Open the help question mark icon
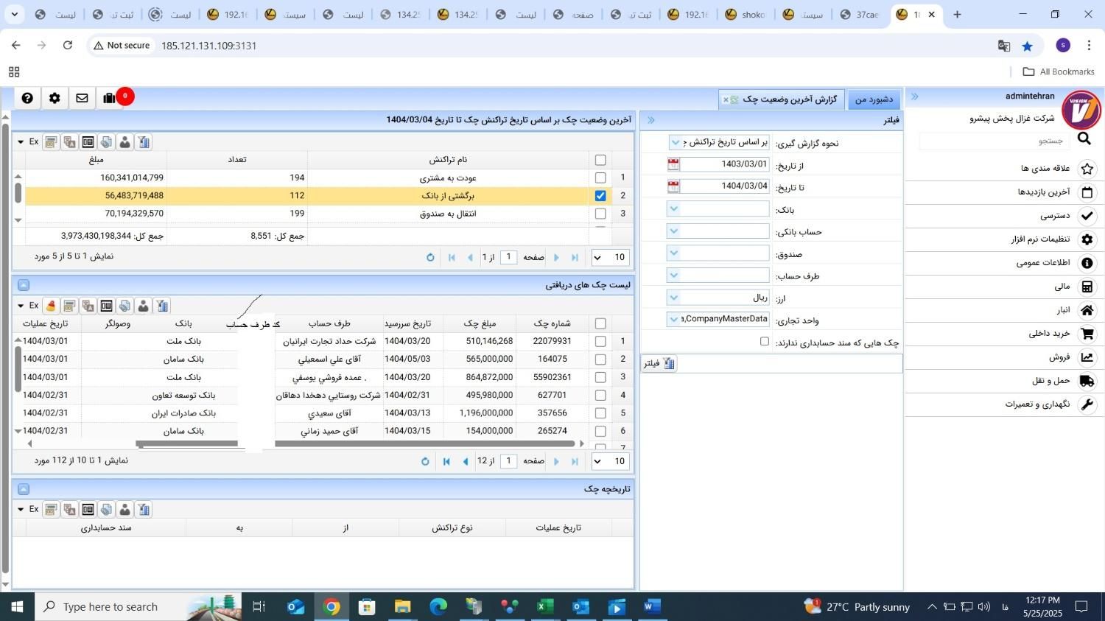 pos(26,97)
